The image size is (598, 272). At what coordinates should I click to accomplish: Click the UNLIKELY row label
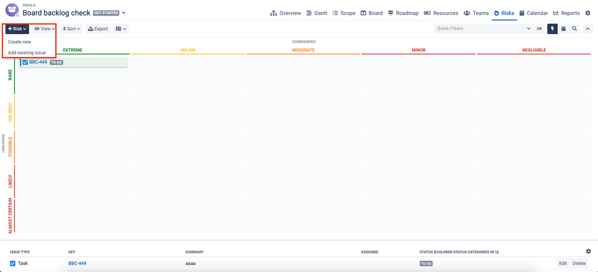10,112
